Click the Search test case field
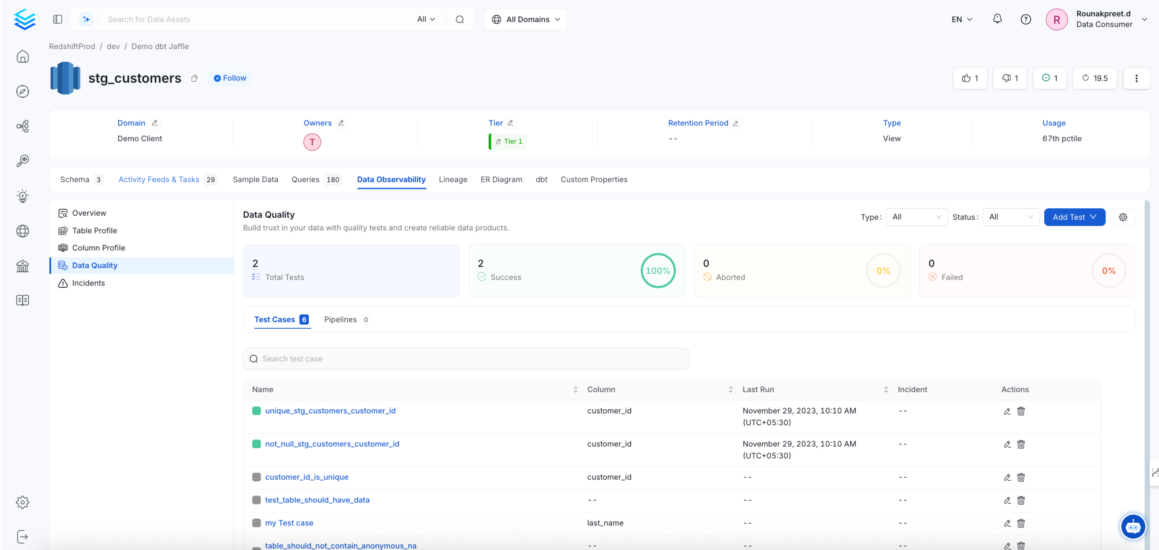Viewport: 1159px width, 550px height. tap(466, 359)
